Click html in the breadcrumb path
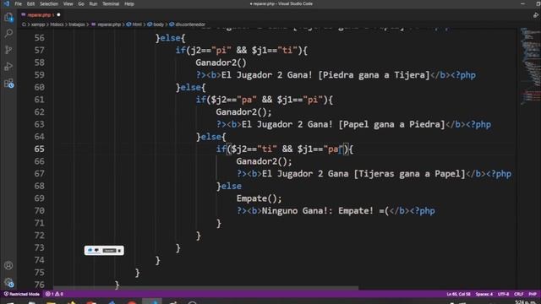 click(x=137, y=24)
